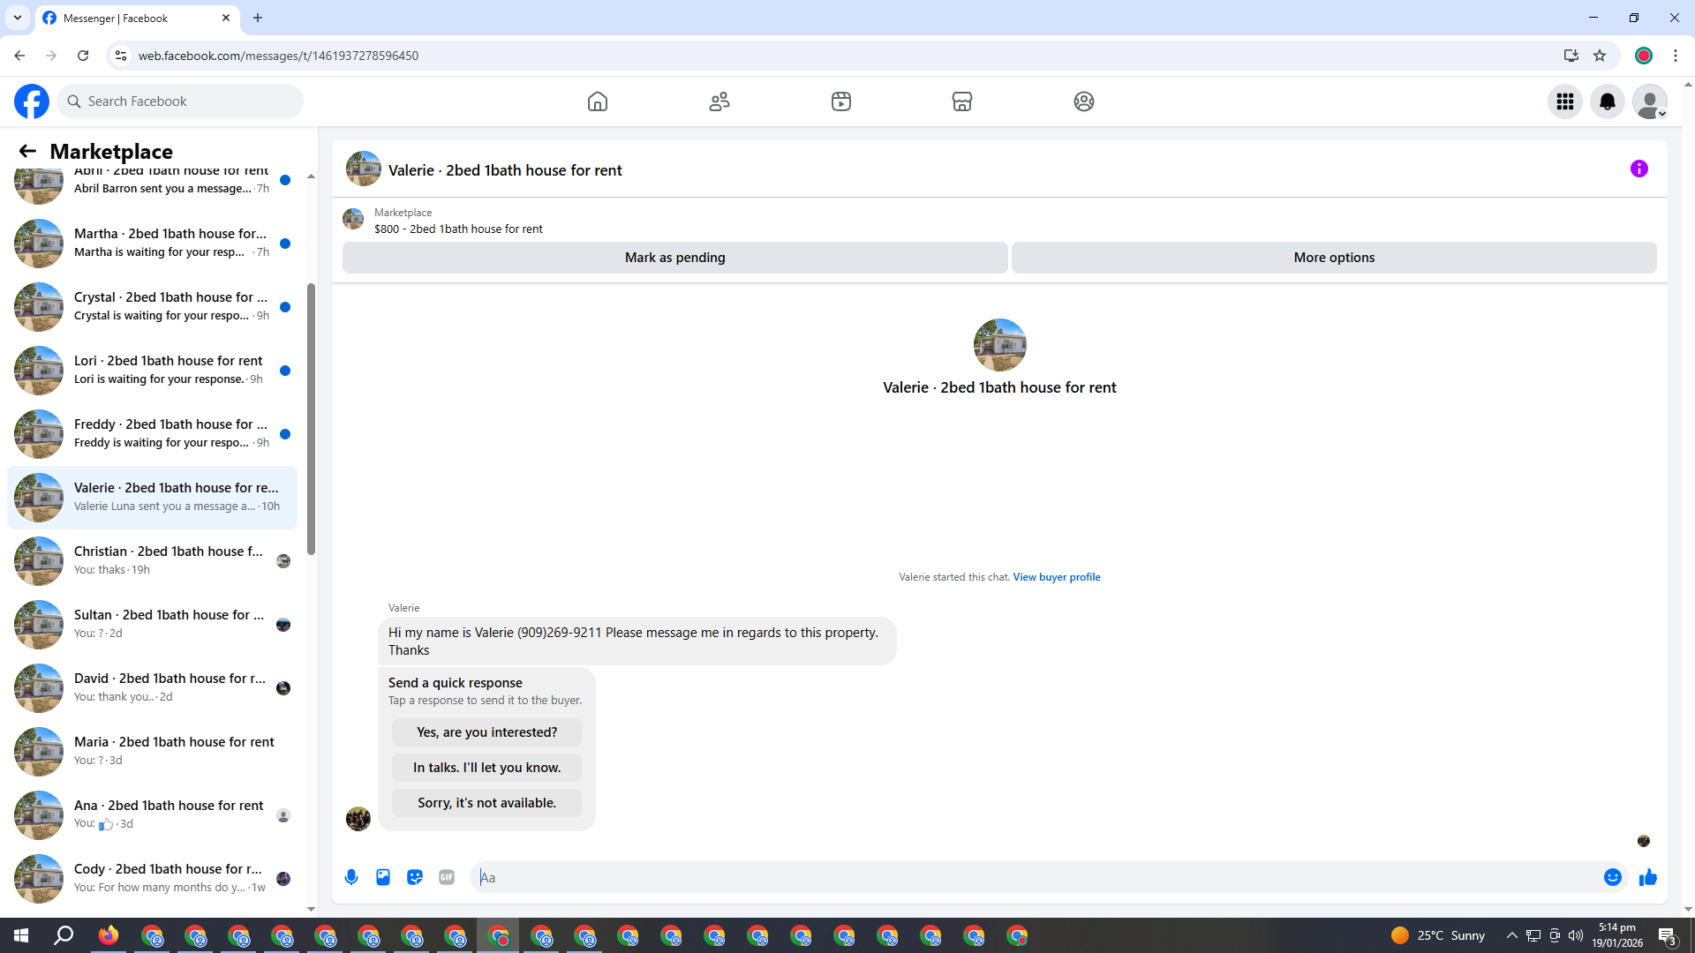Expand the account profile menu
The image size is (1695, 953).
1650,101
